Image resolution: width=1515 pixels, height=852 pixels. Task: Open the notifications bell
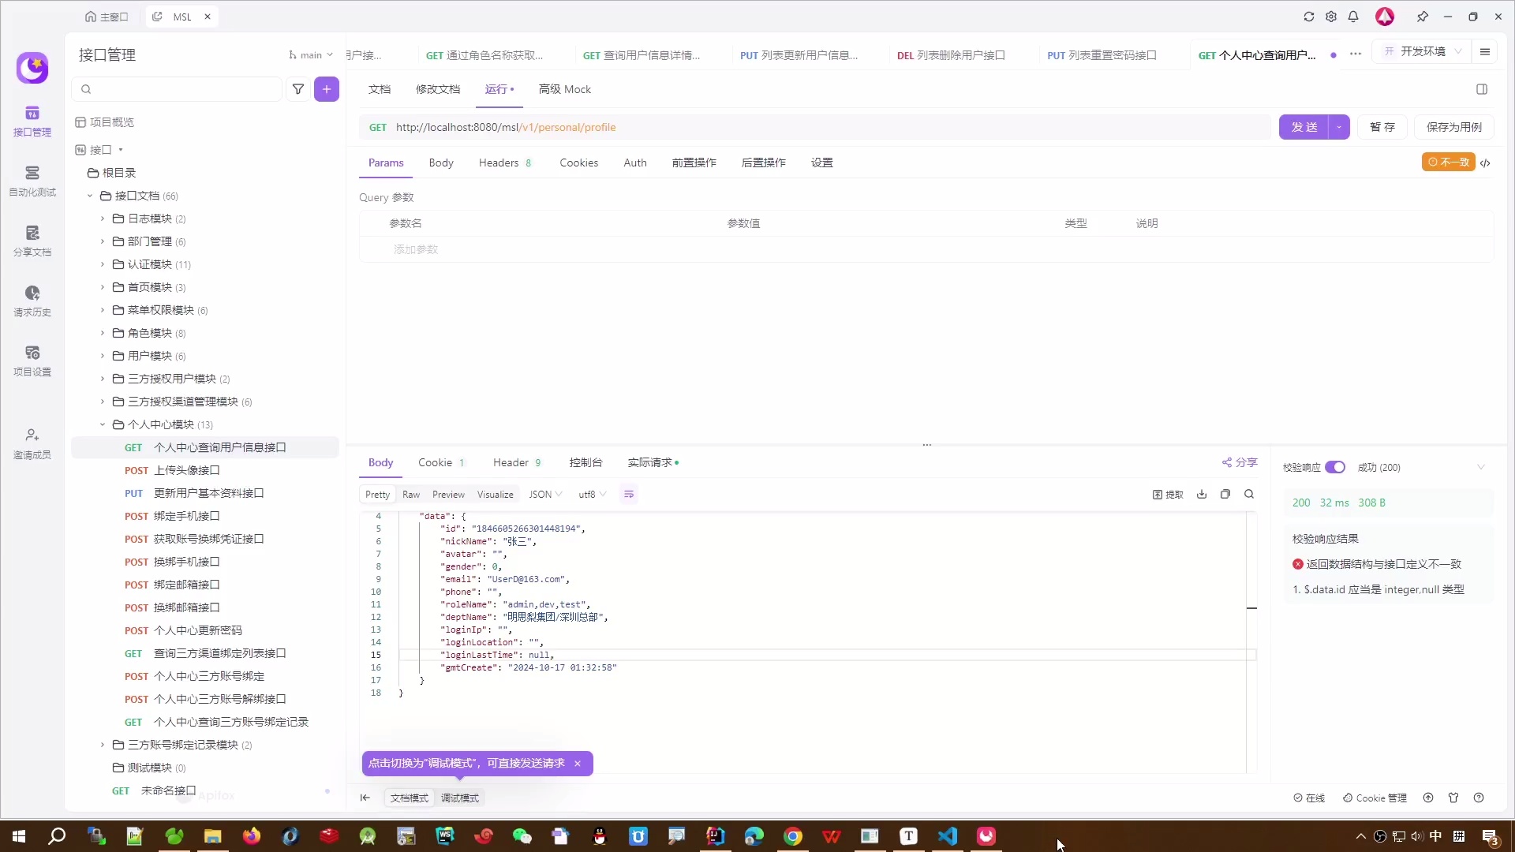[1352, 16]
